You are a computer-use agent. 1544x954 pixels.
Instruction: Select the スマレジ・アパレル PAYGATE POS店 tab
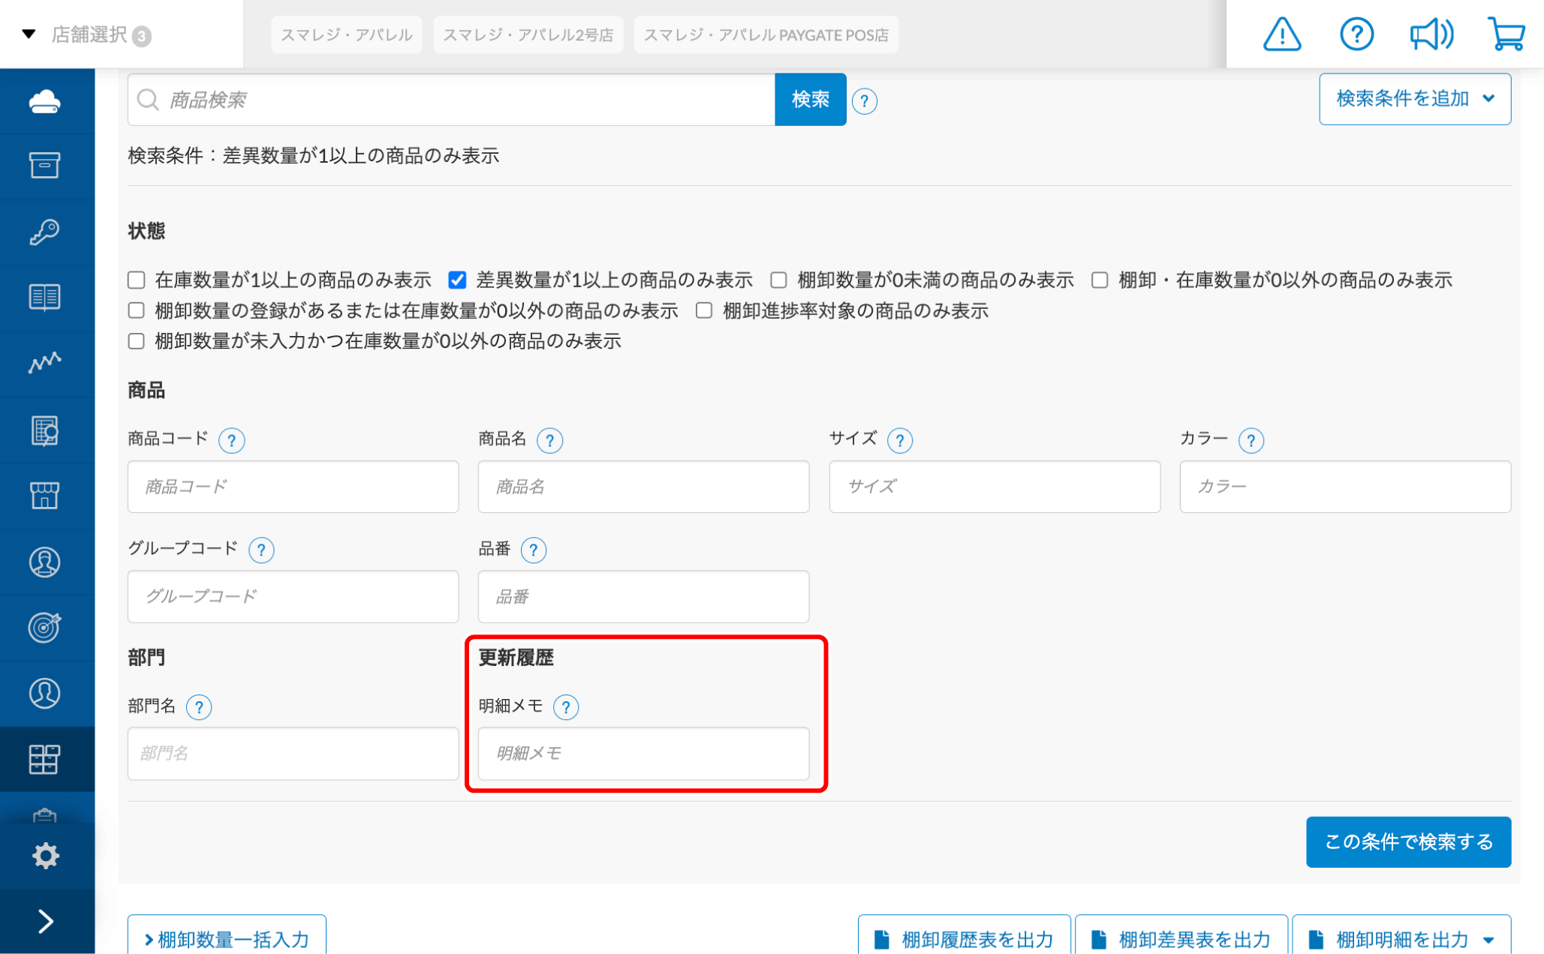[x=766, y=34]
